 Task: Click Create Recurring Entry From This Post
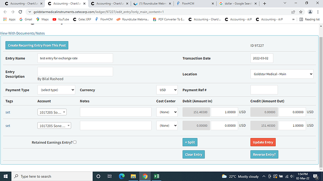click(x=37, y=45)
